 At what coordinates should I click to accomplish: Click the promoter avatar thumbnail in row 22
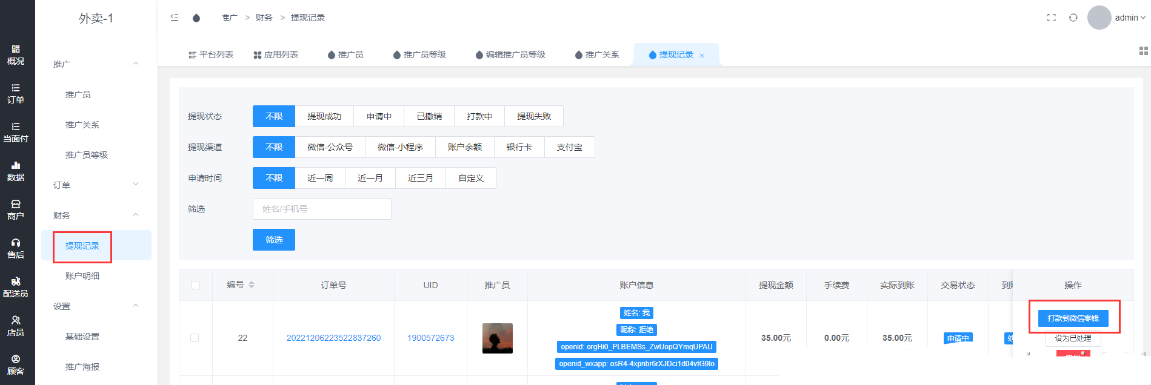(498, 338)
